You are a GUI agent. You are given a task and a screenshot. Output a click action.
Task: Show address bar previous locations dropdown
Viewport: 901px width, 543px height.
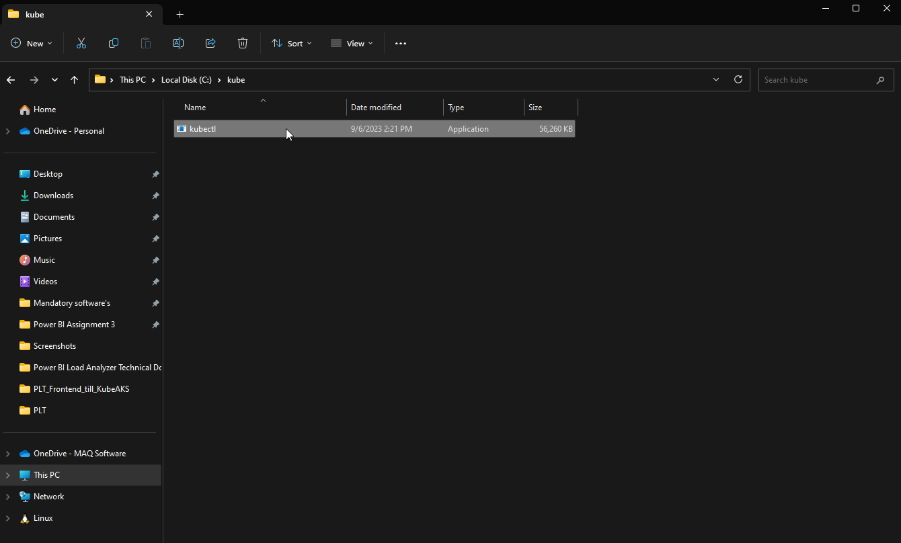coord(715,79)
